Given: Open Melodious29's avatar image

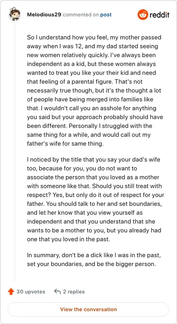Looking at the screenshot, I should (15, 14).
